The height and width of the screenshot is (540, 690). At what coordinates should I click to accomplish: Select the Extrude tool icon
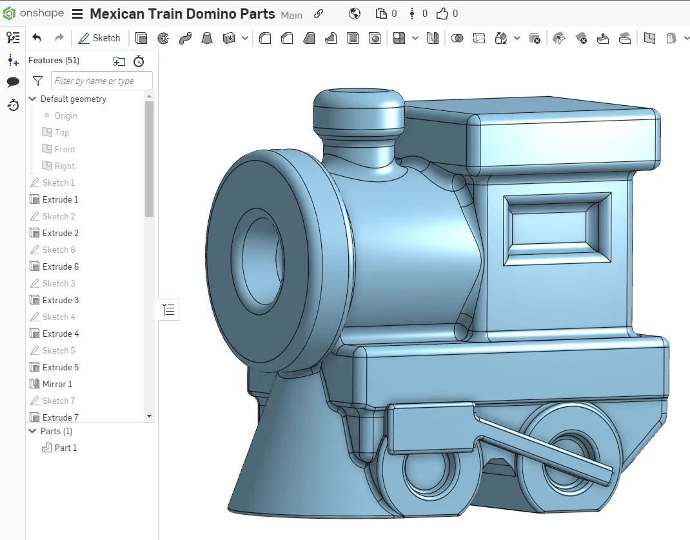point(141,39)
